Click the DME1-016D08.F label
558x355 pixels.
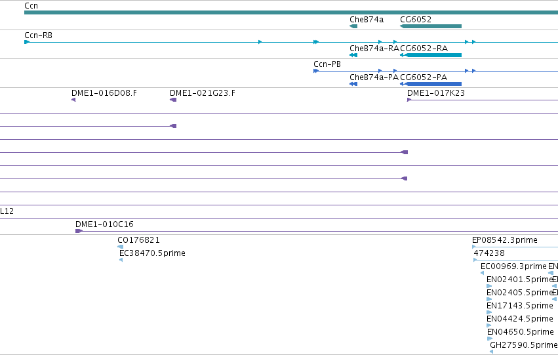[x=104, y=93]
